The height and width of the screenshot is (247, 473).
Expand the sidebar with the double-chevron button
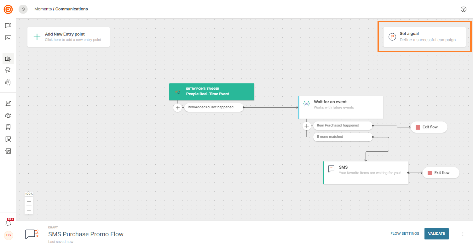[x=23, y=9]
